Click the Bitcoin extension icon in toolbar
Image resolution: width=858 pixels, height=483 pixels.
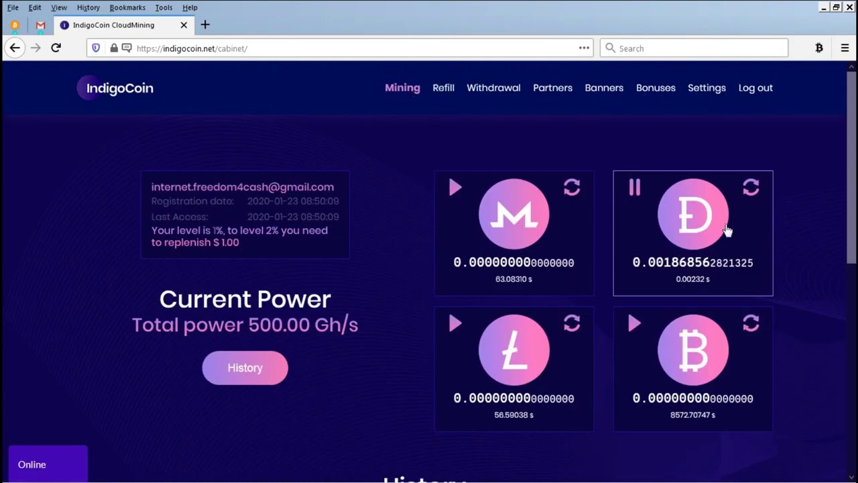[x=819, y=48]
